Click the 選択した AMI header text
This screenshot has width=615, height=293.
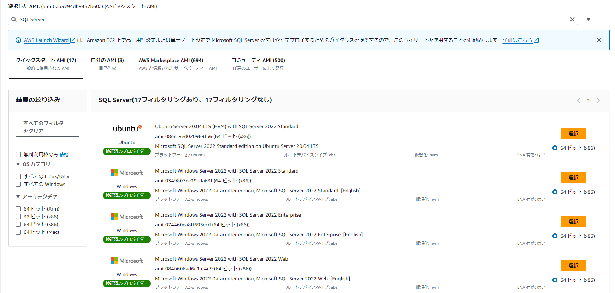pyautogui.click(x=83, y=6)
